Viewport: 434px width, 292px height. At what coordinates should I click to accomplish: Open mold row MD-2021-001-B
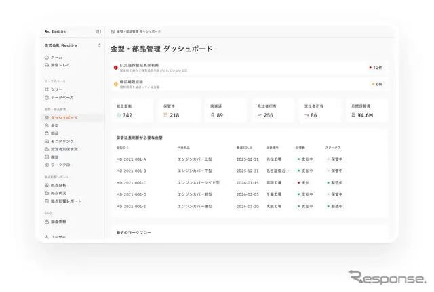pos(249,171)
